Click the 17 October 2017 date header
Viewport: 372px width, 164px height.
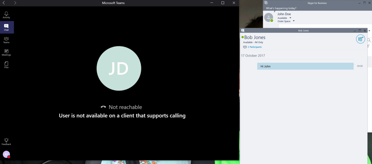click(253, 56)
